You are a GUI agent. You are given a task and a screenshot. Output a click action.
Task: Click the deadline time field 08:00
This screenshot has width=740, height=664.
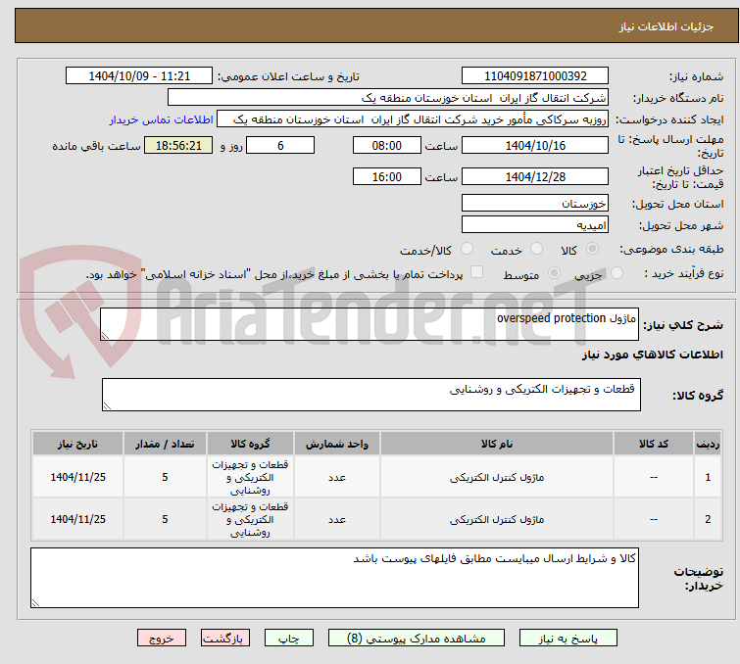[x=387, y=145]
